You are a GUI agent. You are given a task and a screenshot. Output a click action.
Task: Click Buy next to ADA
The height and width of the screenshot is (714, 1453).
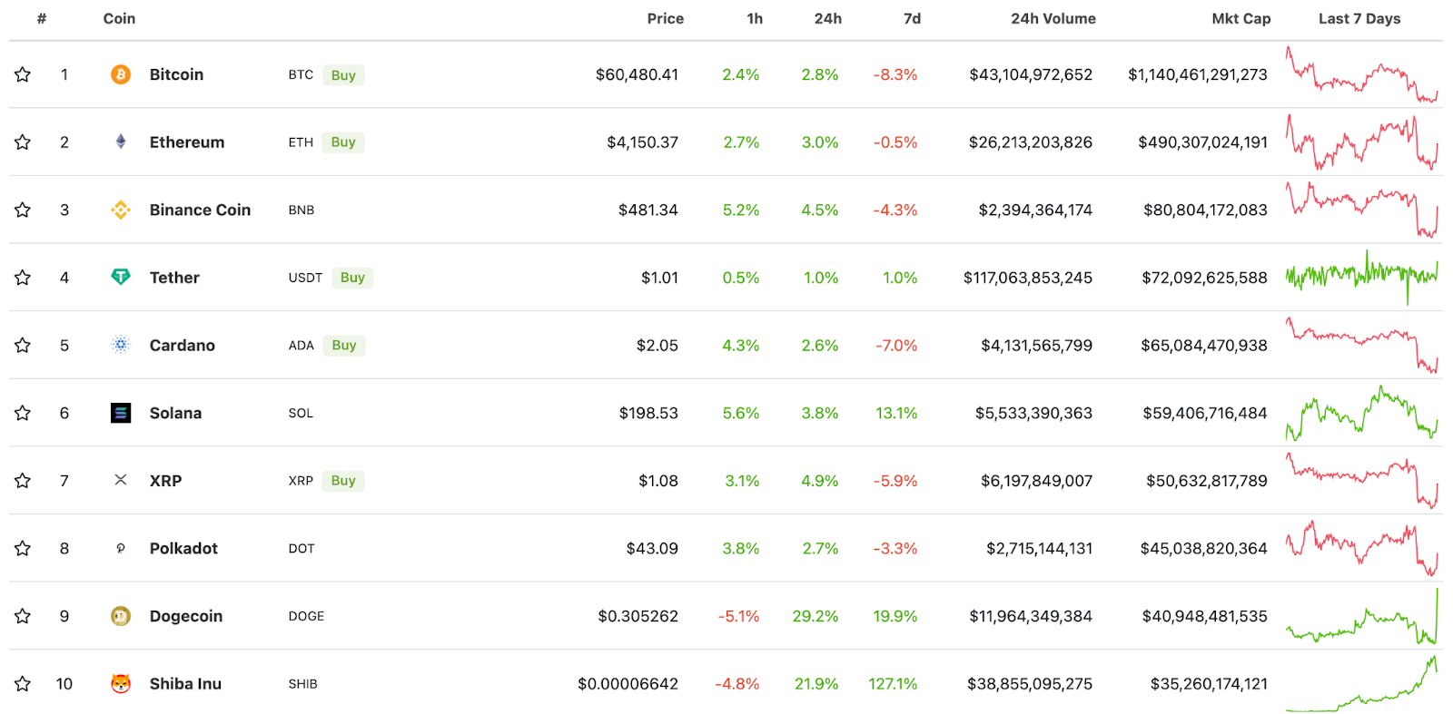(x=344, y=345)
